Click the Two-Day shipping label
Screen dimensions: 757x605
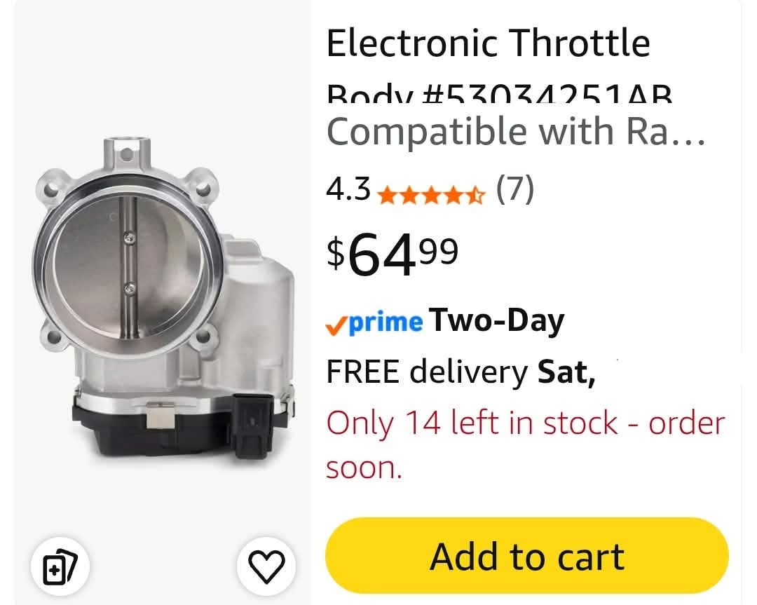pos(496,320)
